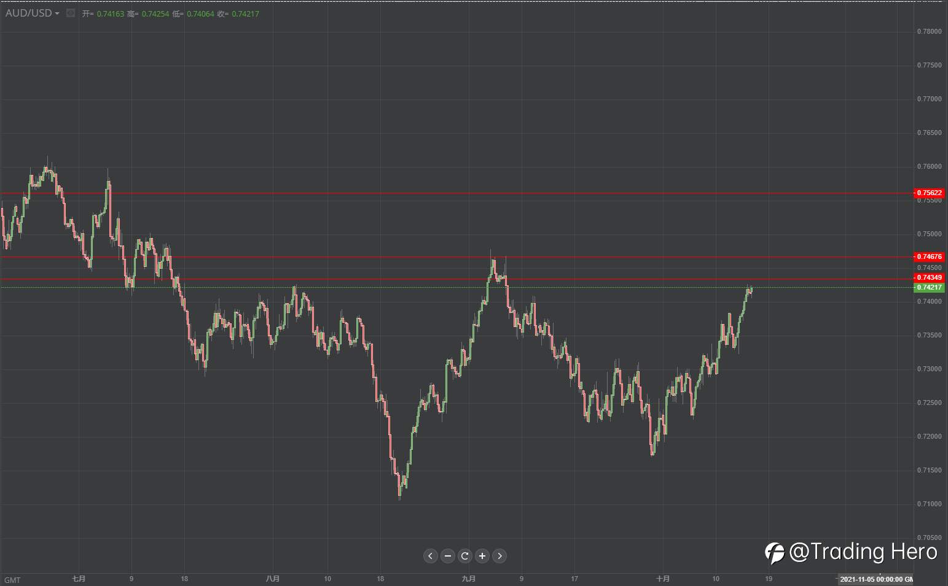This screenshot has height=586, width=948.
Task: Click the 0.75000 price axis label
Action: tap(929, 234)
